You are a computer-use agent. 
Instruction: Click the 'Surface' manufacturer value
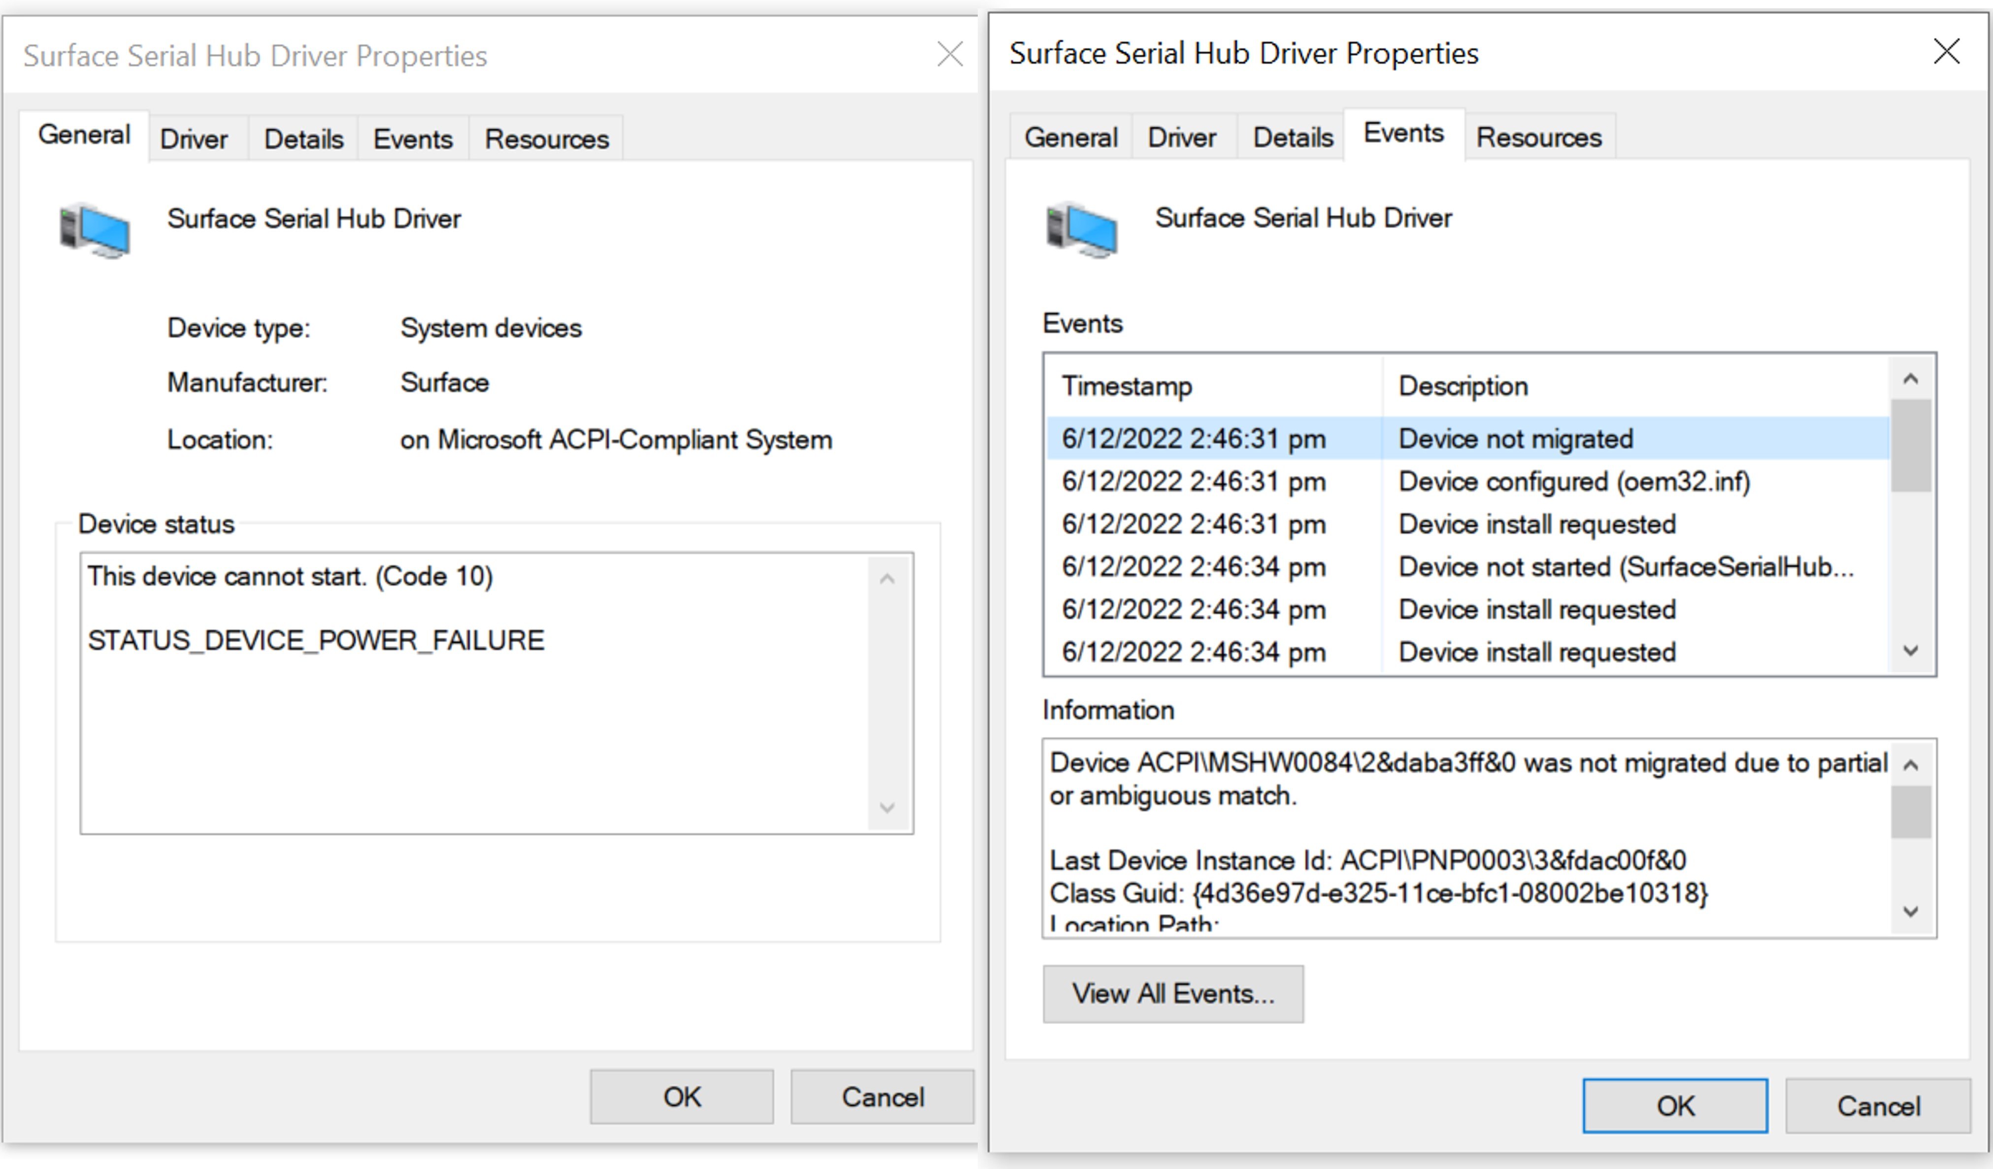[x=444, y=383]
